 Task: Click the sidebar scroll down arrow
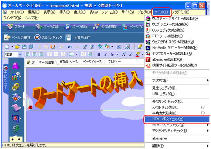(x=19, y=139)
